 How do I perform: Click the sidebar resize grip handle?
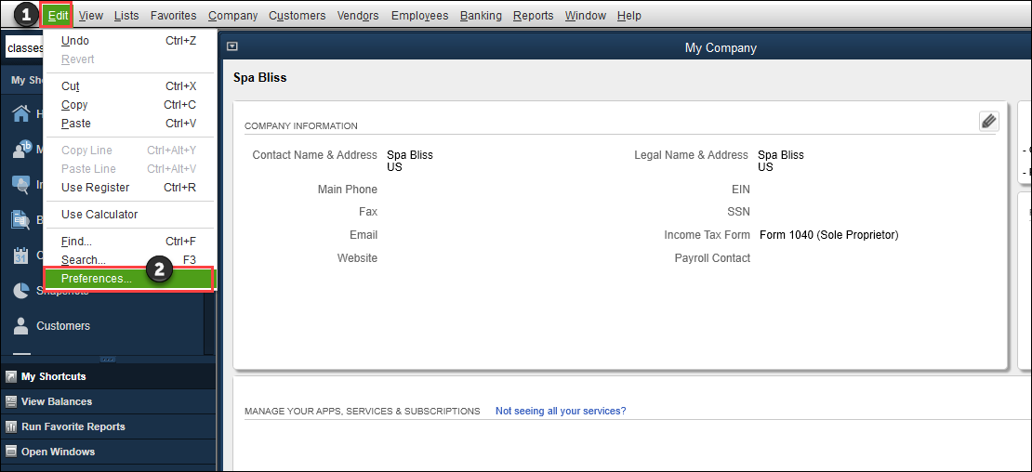tap(108, 360)
